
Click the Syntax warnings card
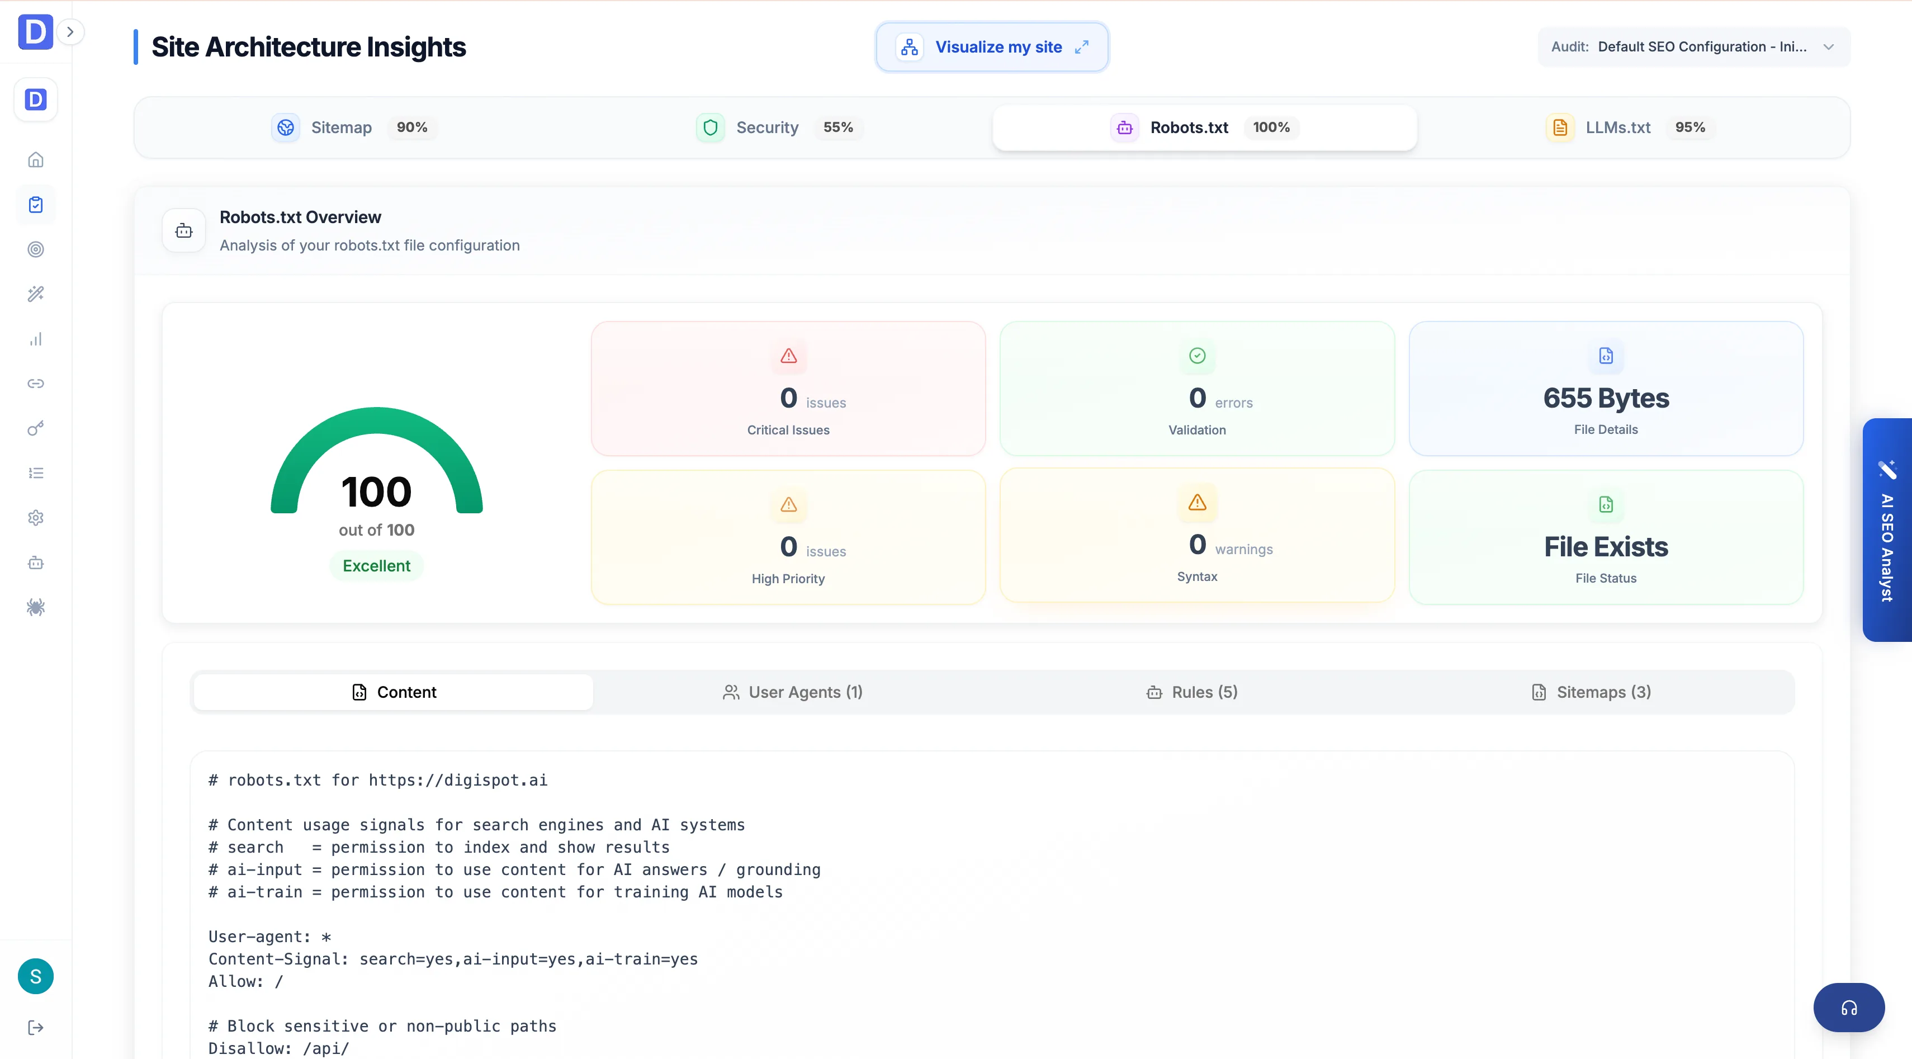point(1197,535)
